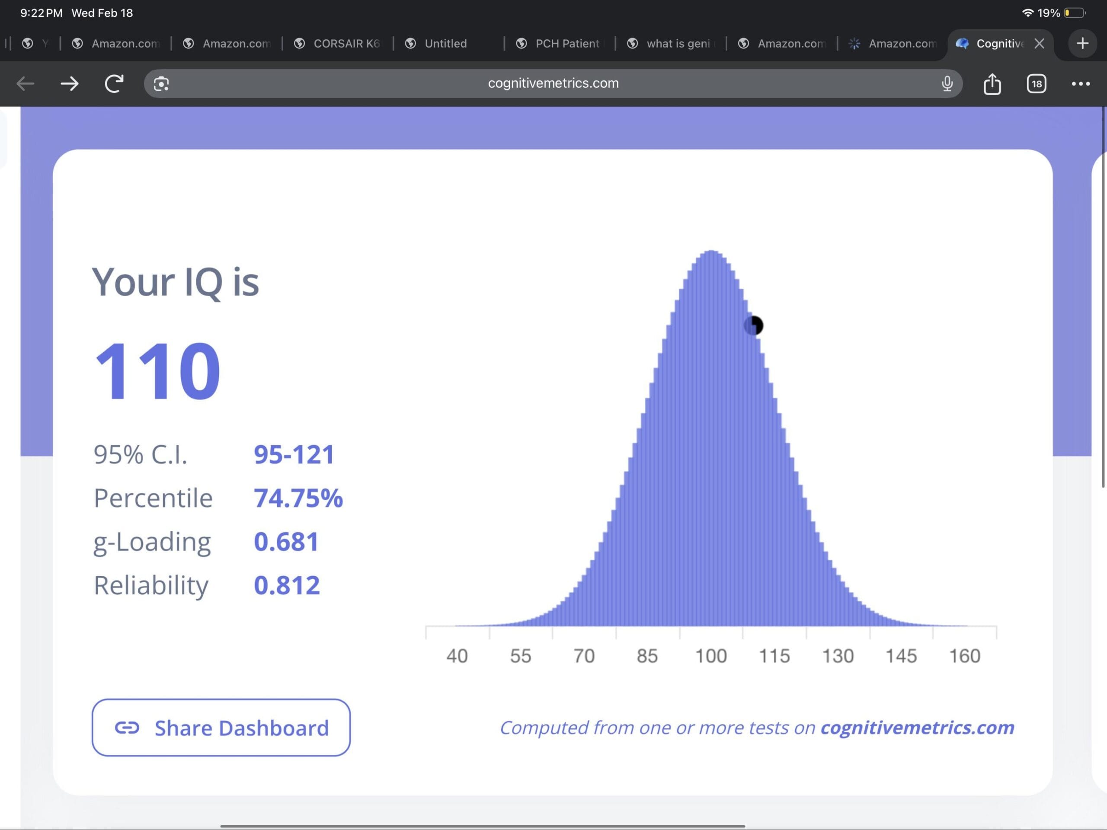Open the share sheet icon
Screen dimensions: 1107x830
click(992, 83)
